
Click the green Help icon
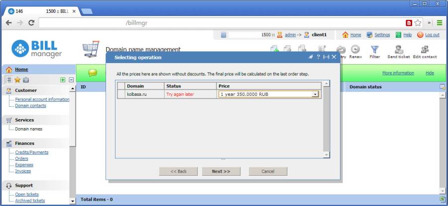[x=399, y=35]
